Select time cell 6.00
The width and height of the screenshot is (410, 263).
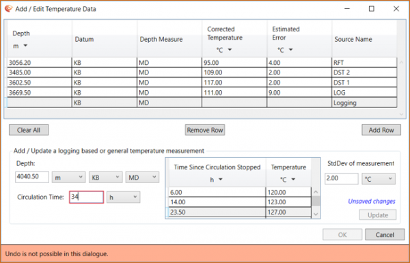click(x=217, y=192)
